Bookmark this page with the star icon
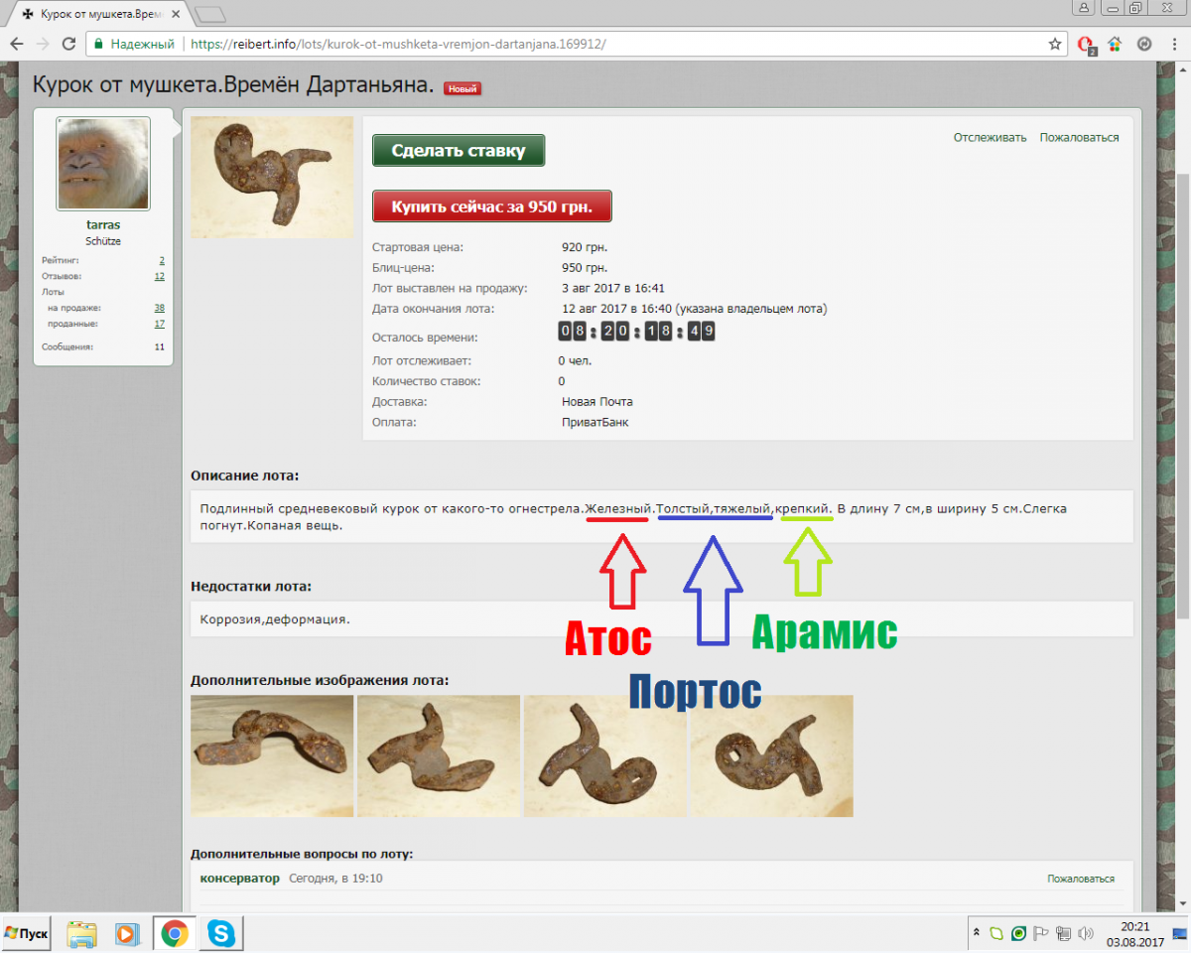Screen dimensions: 1191x953 pos(1055,44)
